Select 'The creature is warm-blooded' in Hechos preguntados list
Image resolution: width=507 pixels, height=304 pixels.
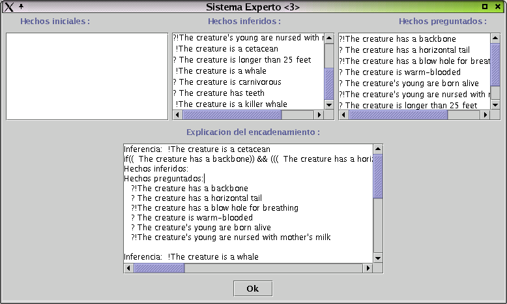[x=400, y=72]
